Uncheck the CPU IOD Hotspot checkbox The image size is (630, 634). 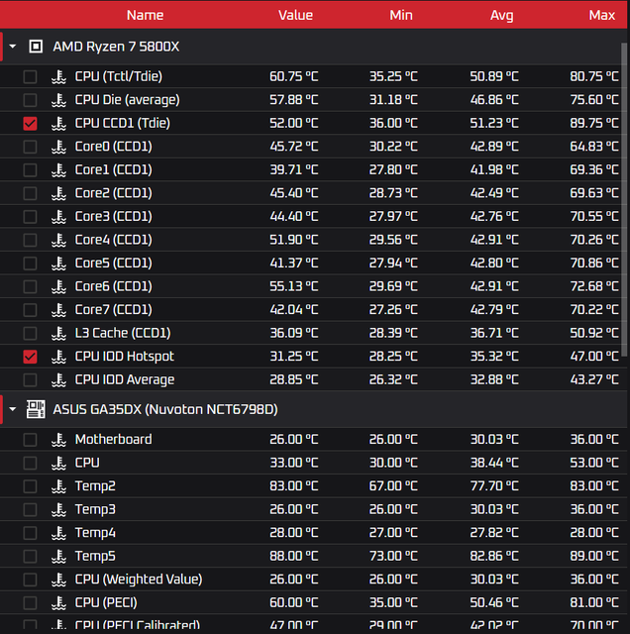point(30,357)
